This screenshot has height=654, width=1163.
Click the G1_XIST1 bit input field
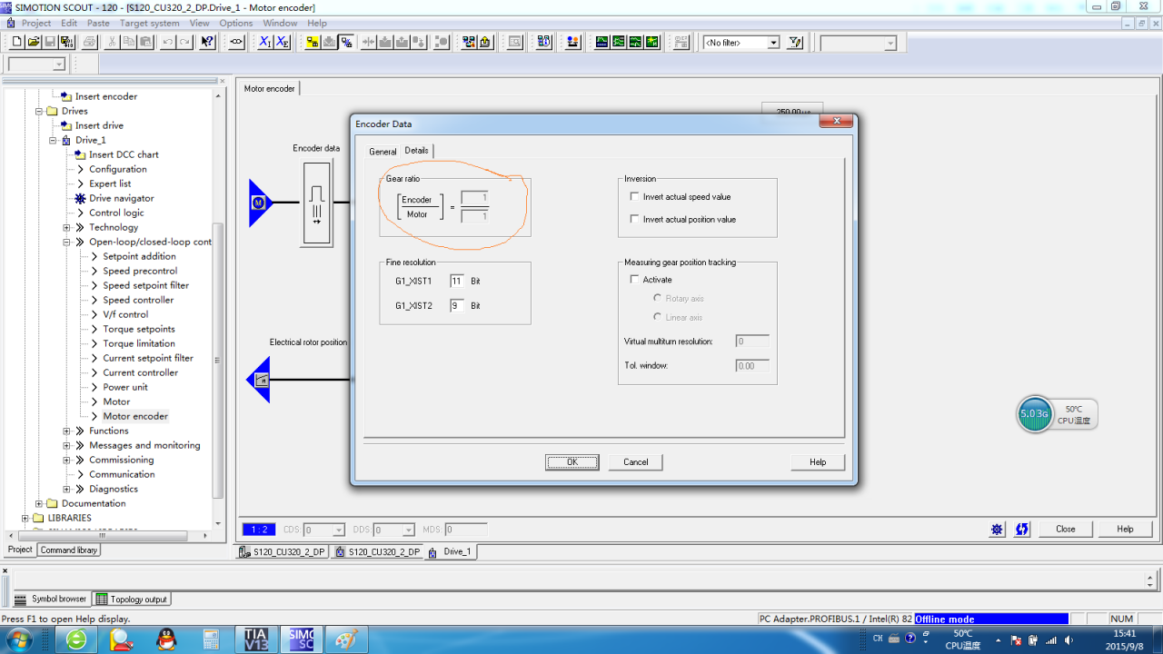click(457, 281)
